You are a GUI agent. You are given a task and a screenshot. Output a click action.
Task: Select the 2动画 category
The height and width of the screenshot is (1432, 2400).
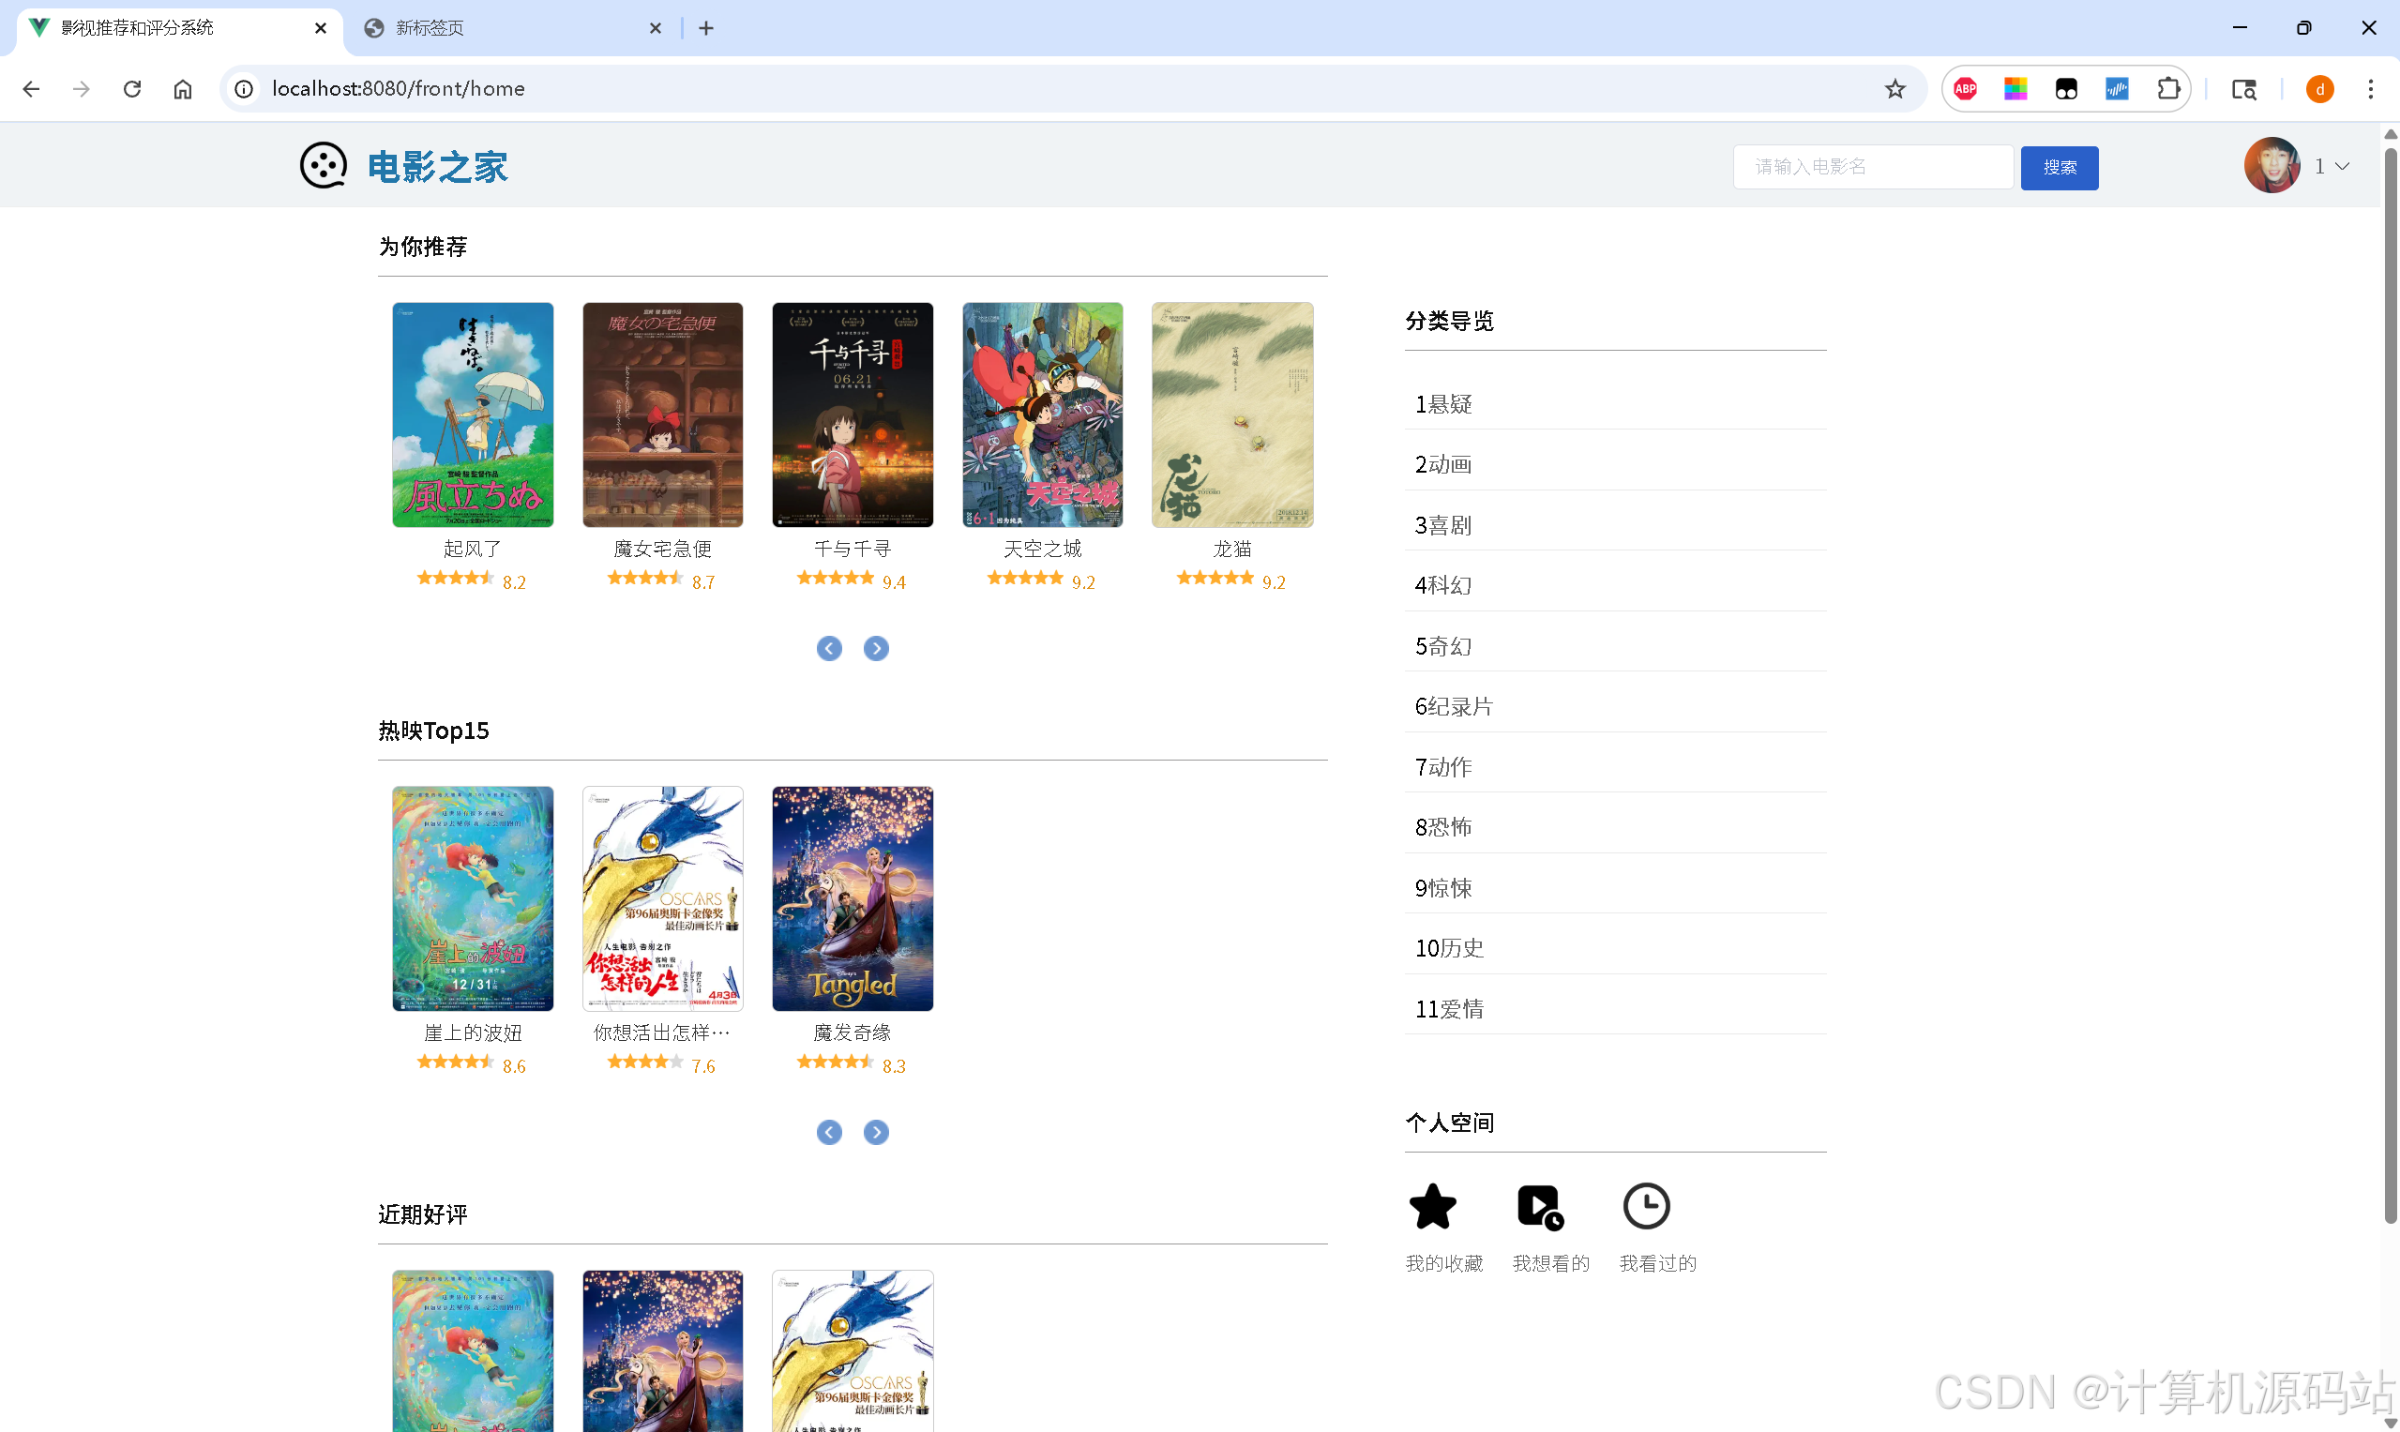tap(1443, 464)
